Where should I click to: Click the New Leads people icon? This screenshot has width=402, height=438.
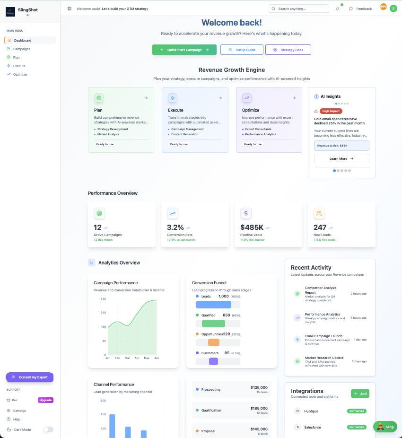coord(319,213)
